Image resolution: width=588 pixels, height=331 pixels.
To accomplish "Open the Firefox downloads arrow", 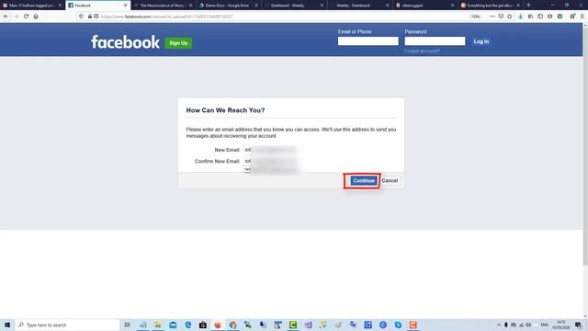I will [521, 17].
